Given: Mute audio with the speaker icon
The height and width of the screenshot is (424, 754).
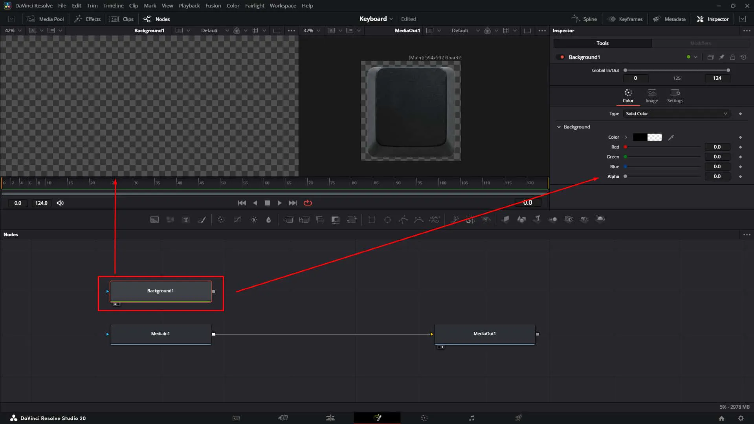Looking at the screenshot, I should (60, 203).
